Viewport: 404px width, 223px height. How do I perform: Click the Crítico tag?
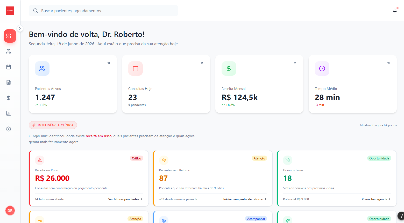[137, 158]
